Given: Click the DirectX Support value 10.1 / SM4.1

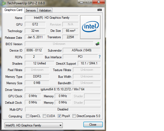Looking at the screenshot, I should point(89,63).
